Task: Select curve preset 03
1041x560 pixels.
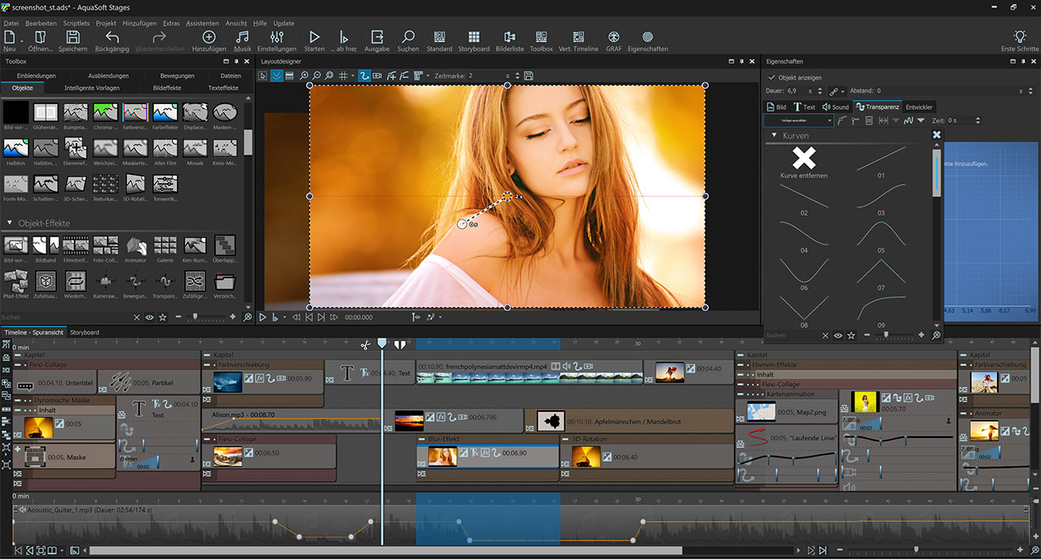Action: pyautogui.click(x=881, y=199)
